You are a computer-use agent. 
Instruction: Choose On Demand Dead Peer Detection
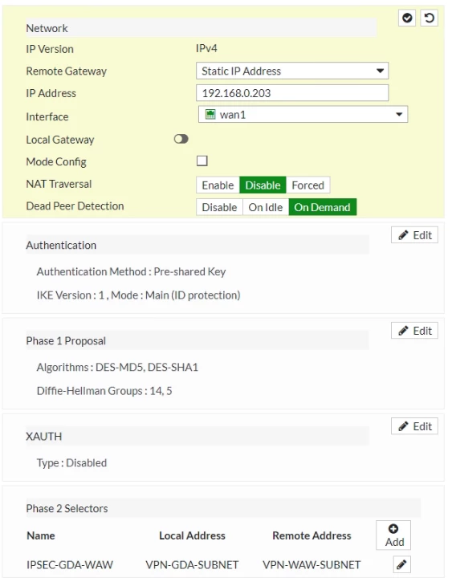point(322,207)
